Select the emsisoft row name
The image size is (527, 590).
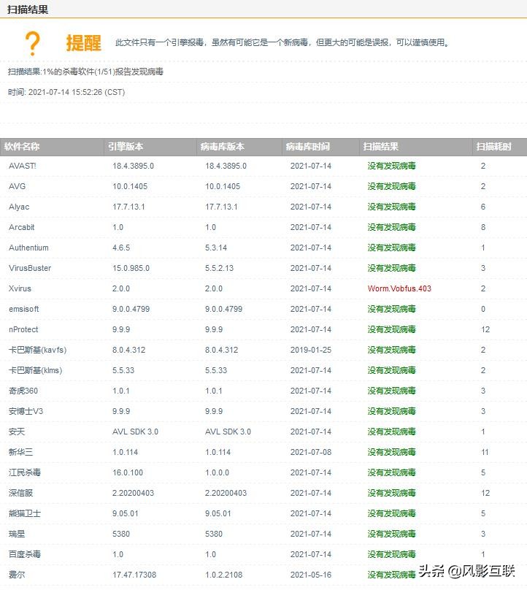[x=23, y=309]
